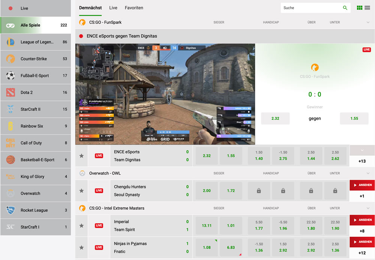Expand +12 more markets for Ninjas match
This screenshot has width=375, height=260.
point(362,253)
